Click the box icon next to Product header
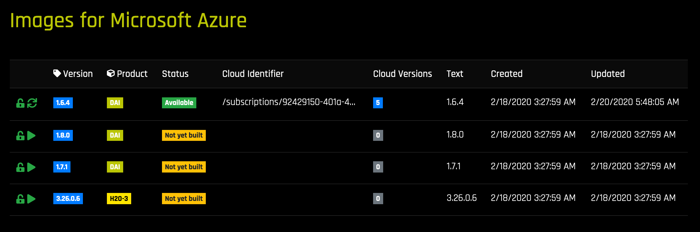Image resolution: width=700 pixels, height=232 pixels. [111, 73]
